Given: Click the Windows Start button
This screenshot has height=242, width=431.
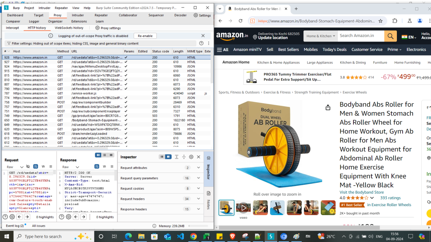Looking at the screenshot, I should tap(7, 236).
